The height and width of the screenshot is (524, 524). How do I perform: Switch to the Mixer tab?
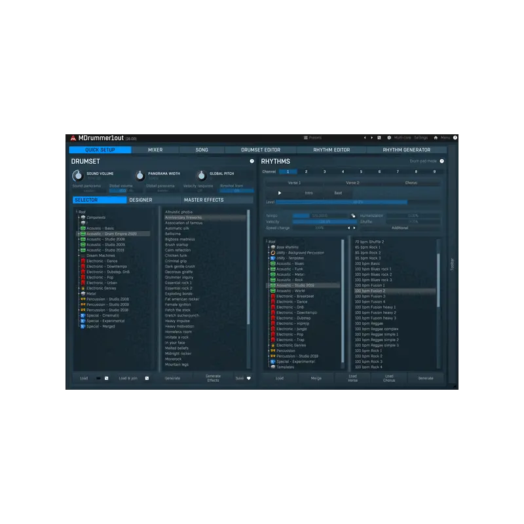pyautogui.click(x=155, y=150)
